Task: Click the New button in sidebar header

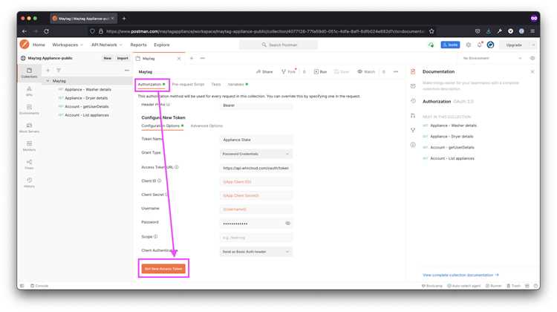Action: coord(107,58)
